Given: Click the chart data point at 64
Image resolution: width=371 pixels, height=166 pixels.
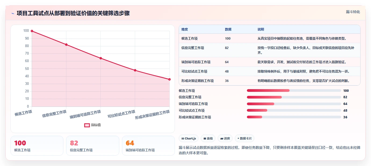Looking at the screenshot, I should pyautogui.click(x=101, y=58).
